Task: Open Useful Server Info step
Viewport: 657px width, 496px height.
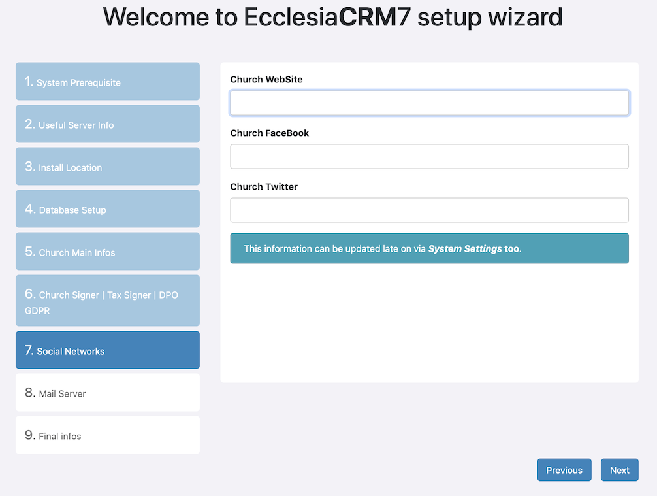Action: coord(108,124)
